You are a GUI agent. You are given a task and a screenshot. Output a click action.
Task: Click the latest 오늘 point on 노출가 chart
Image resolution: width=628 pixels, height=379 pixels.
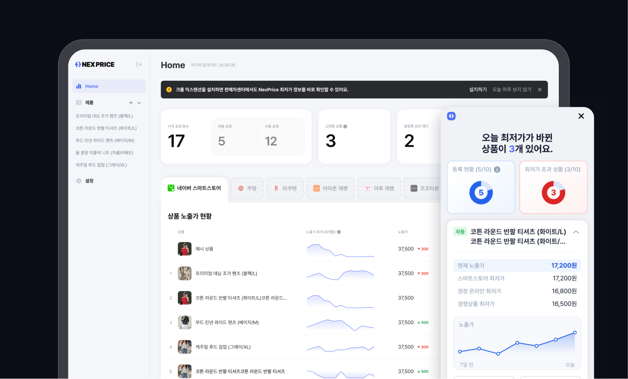coord(575,332)
